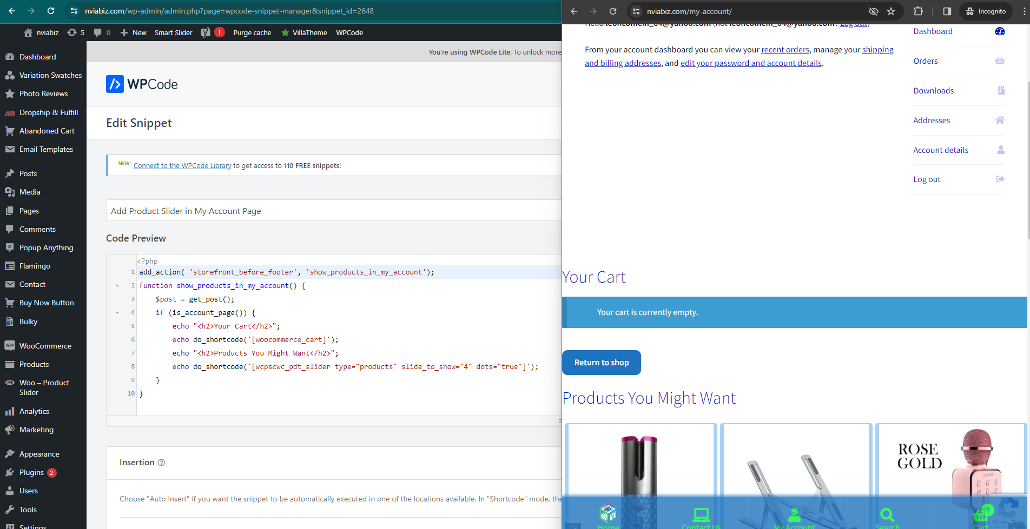
Task: Open site info icon in left address bar
Action: (x=74, y=11)
